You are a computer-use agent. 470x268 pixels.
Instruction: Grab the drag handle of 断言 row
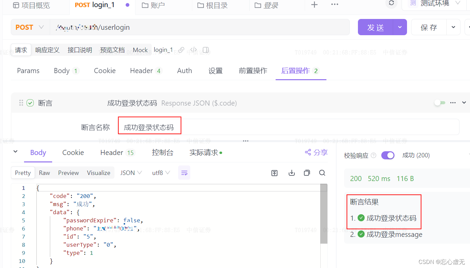(x=21, y=103)
